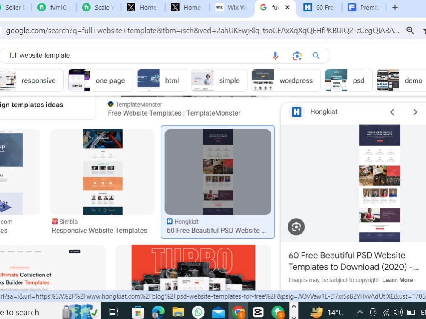
Task: Switch to the fvrr10 tab
Action: click(x=54, y=7)
